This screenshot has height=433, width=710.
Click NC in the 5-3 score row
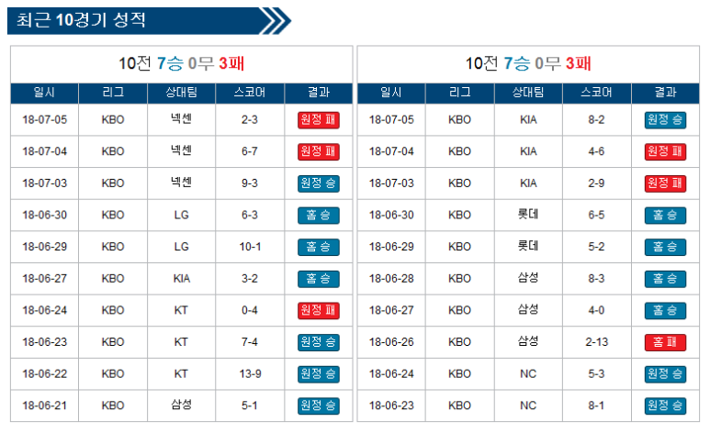[x=528, y=374]
